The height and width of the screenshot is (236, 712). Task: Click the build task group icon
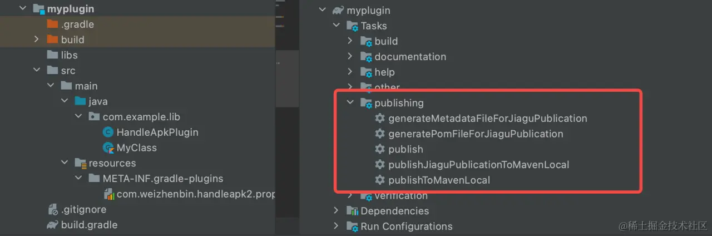pyautogui.click(x=366, y=41)
